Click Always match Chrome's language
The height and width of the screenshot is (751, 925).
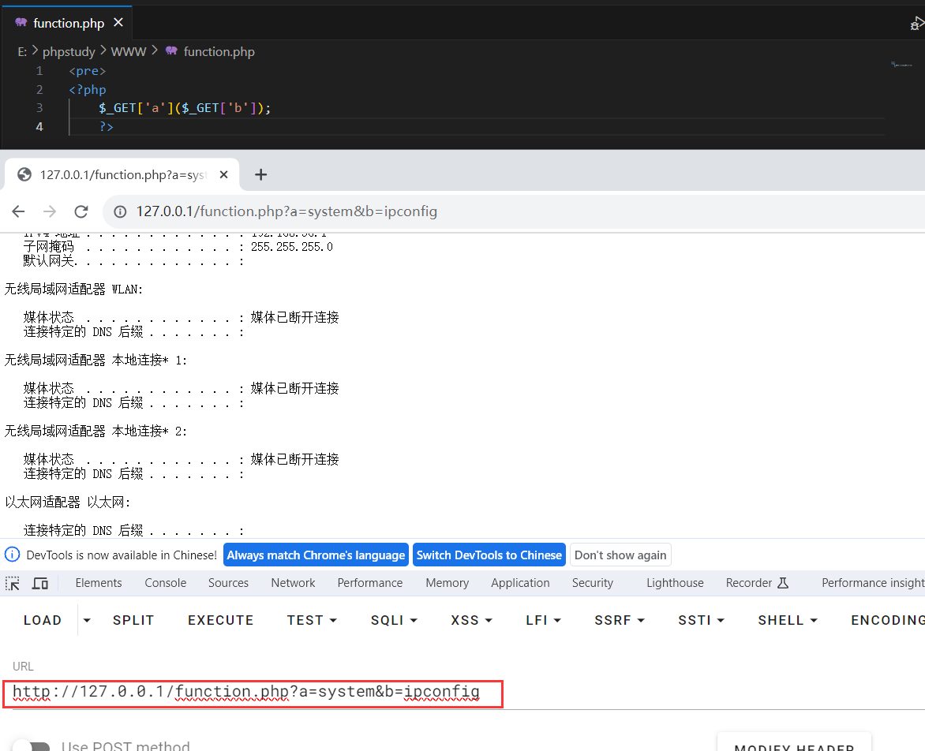(x=316, y=555)
